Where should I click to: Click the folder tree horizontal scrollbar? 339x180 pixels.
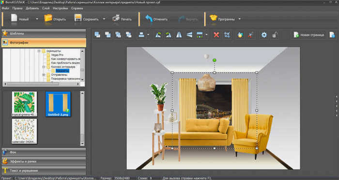[x=42, y=84]
